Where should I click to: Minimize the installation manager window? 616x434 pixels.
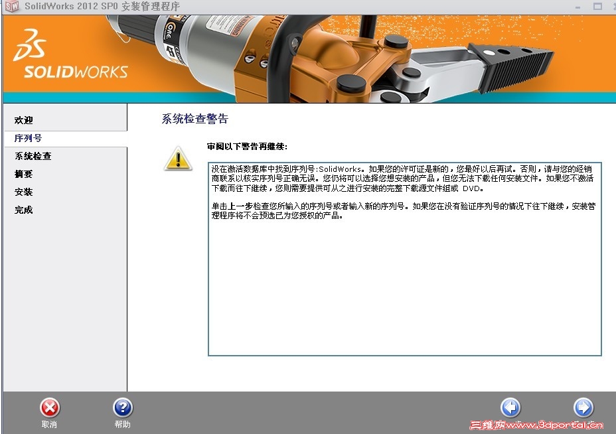[x=577, y=7]
